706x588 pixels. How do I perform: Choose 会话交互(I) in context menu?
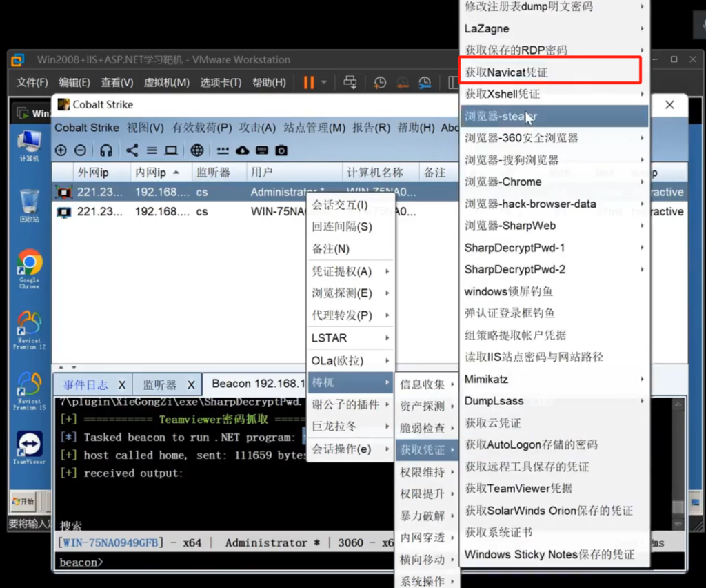(x=351, y=206)
